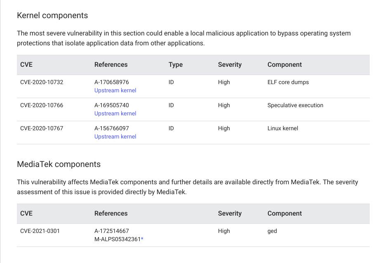The width and height of the screenshot is (385, 263).
Task: Click the Type column header
Action: tap(176, 65)
